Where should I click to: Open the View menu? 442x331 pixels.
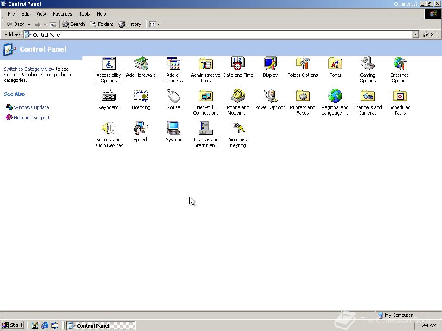click(41, 14)
